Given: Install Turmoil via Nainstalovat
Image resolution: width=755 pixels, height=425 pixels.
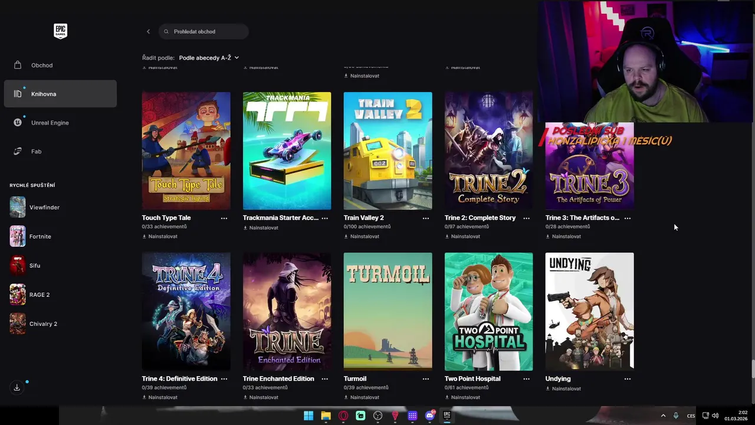Looking at the screenshot, I should [362, 397].
